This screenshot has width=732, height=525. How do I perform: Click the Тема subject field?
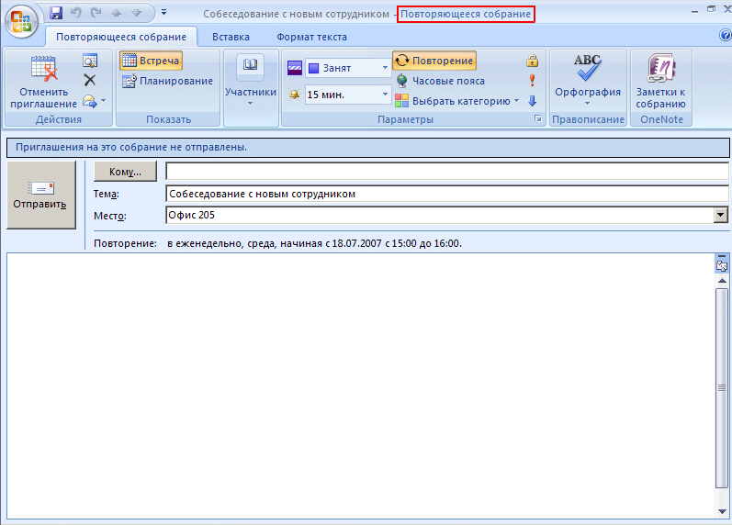coord(447,194)
